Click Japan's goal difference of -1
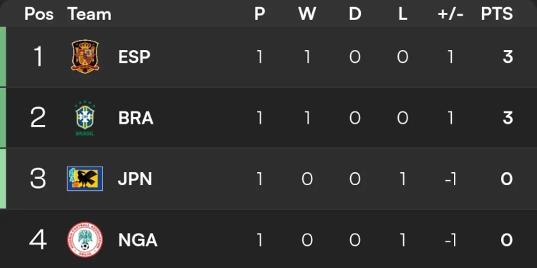Viewport: 537px width, 268px height. [450, 179]
